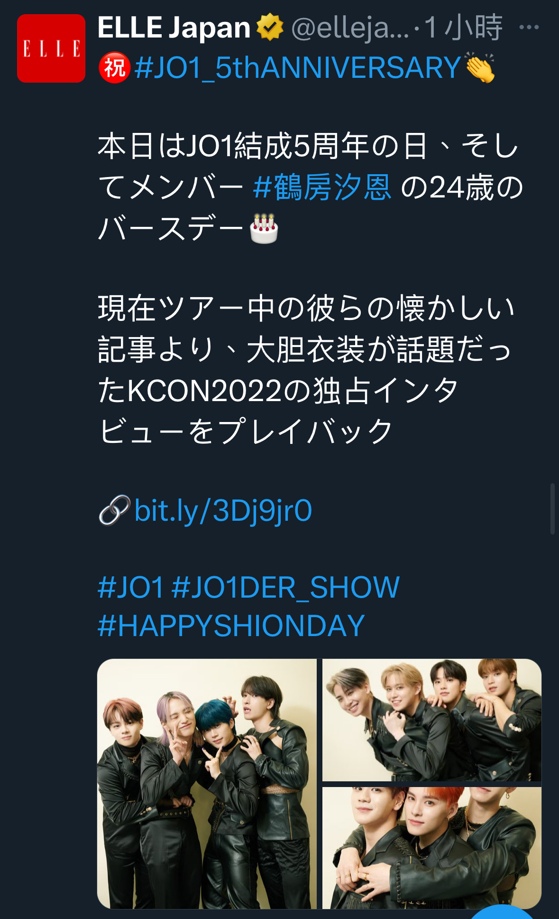Tap the birthday cake emoji
This screenshot has height=919, width=559.
click(264, 228)
